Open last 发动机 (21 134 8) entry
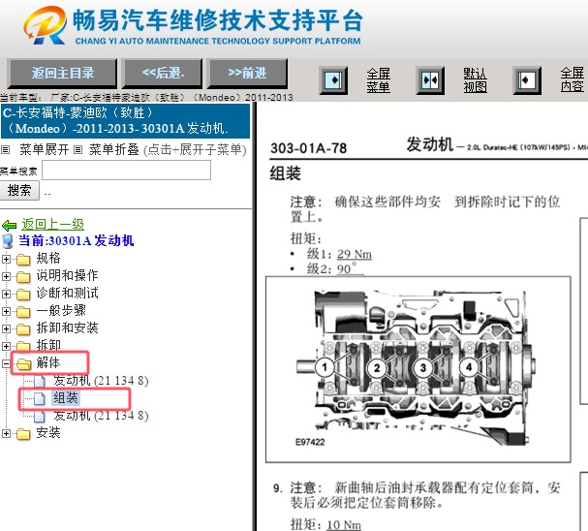588x531 pixels. point(101,416)
